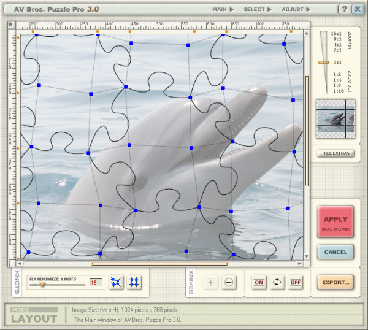The image size is (368, 330).
Task: Open the MAIN menu
Action: click(x=223, y=9)
